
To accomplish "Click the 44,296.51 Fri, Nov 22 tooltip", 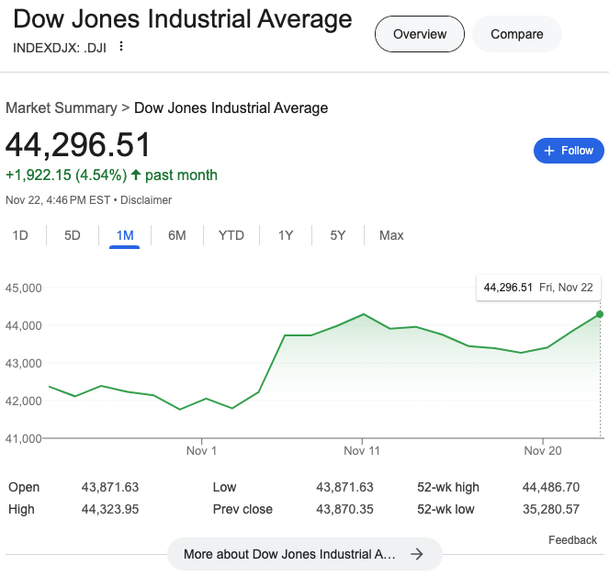I will [x=538, y=288].
